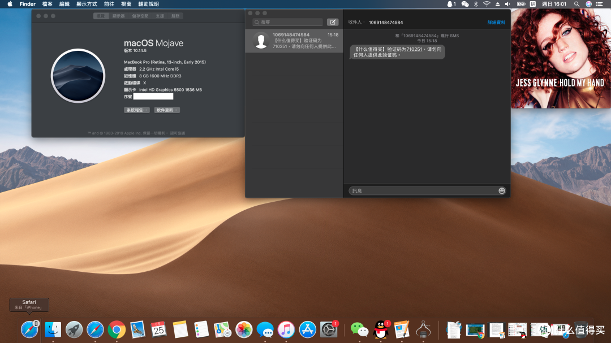Open Wi-Fi status menu in menu bar

[487, 4]
